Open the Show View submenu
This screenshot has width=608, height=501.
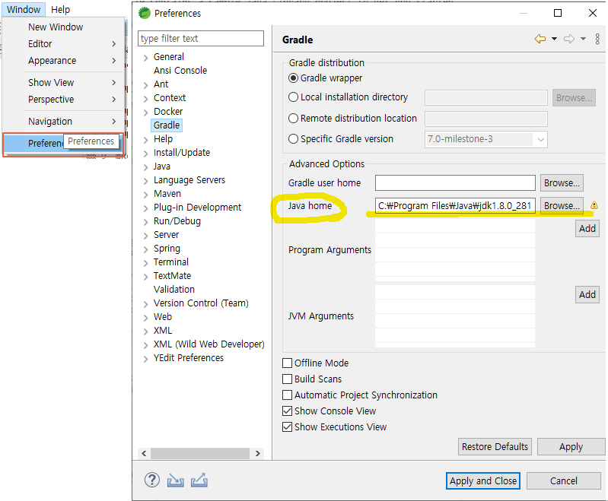tap(64, 83)
